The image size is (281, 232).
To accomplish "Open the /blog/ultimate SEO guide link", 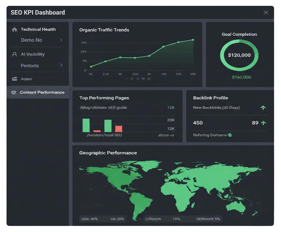I will 103,107.
